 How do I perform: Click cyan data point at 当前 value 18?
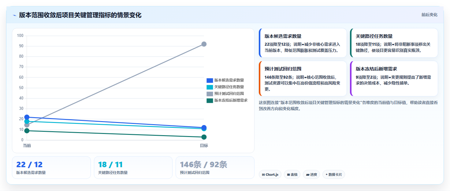click(27, 121)
